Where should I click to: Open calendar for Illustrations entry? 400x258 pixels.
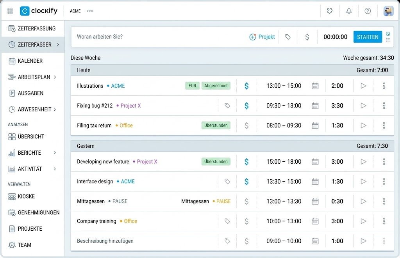coord(315,86)
